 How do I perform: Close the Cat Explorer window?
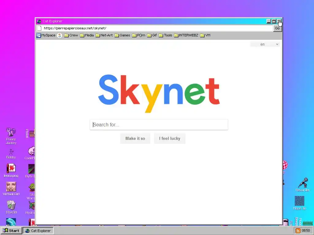pos(279,21)
